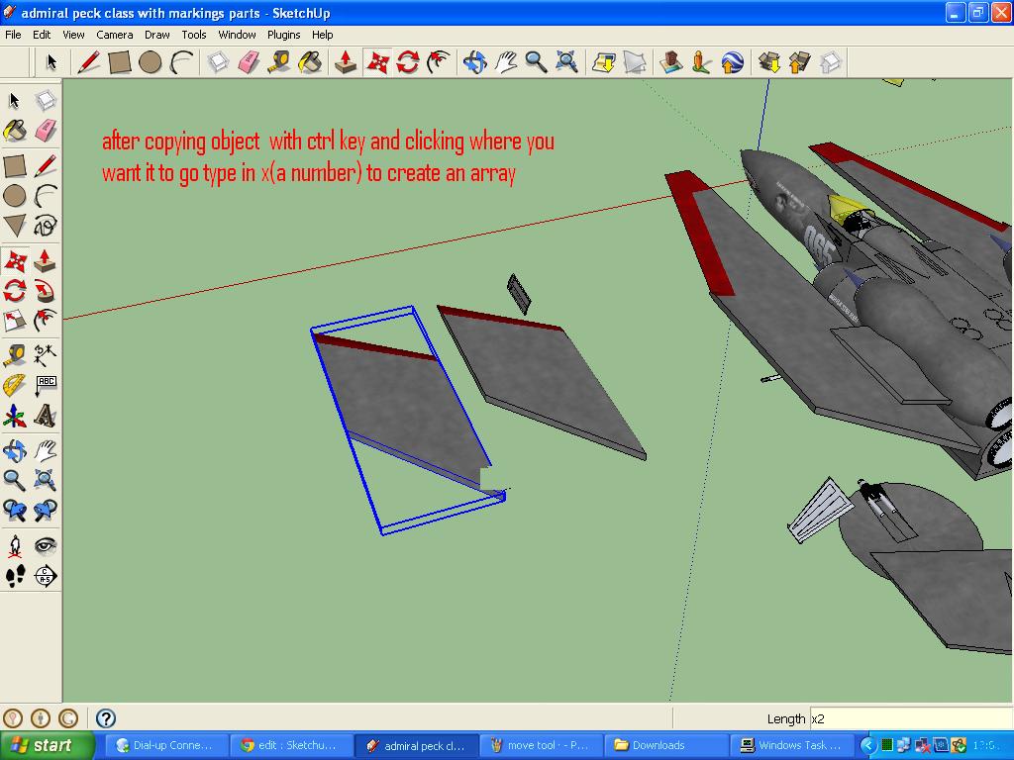
Task: Open the Plugins menu
Action: coord(284,35)
